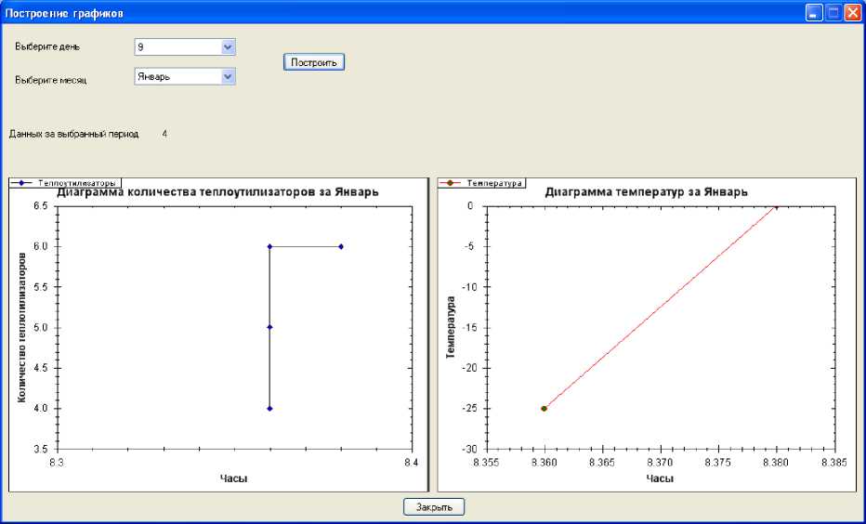Click the Построение графиков title bar text
The width and height of the screenshot is (866, 524).
coord(65,14)
